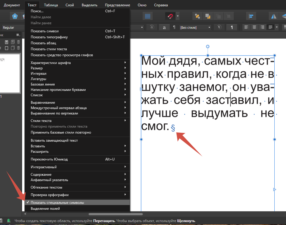
Task: Expand the snapping options arrow beside the magnet
Action: pos(177,16)
